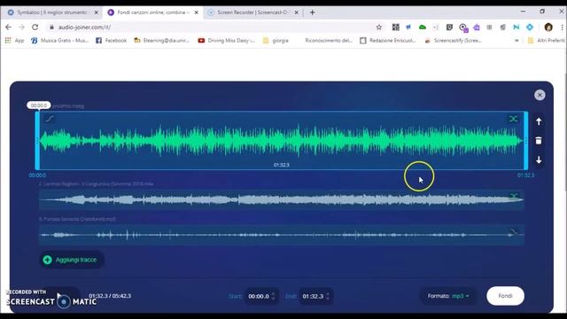Switch to the Screen Recorder Screencast-O tab
This screenshot has width=567, height=319.
(252, 12)
